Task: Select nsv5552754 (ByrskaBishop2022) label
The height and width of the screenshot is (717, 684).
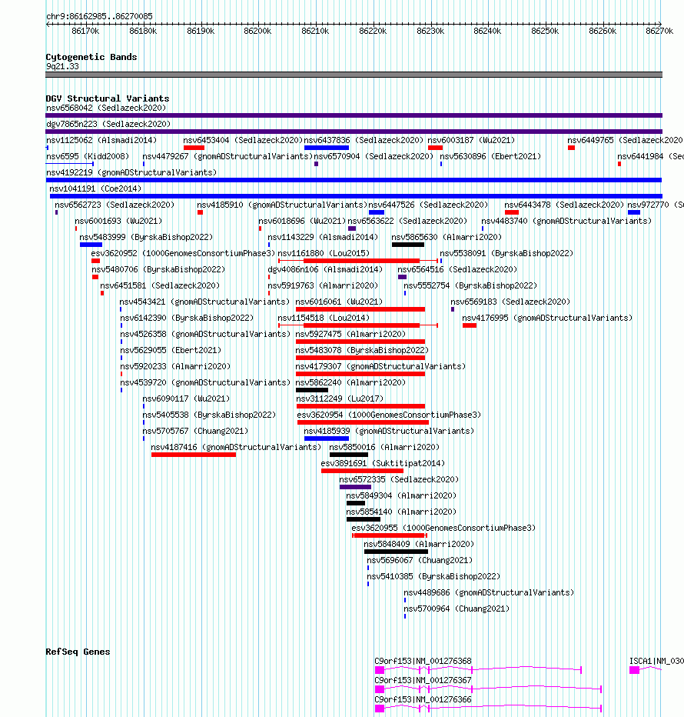Action: 470,285
